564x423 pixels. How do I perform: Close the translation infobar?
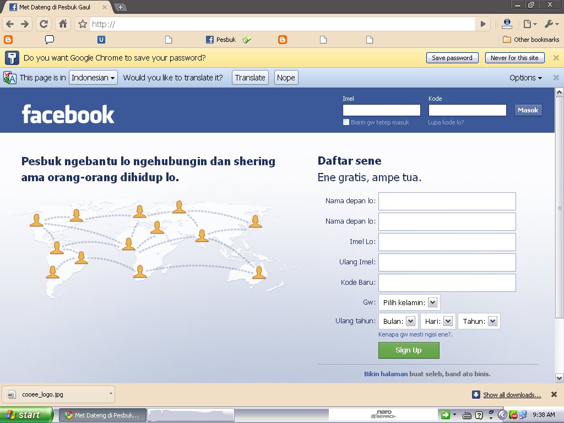pyautogui.click(x=556, y=78)
